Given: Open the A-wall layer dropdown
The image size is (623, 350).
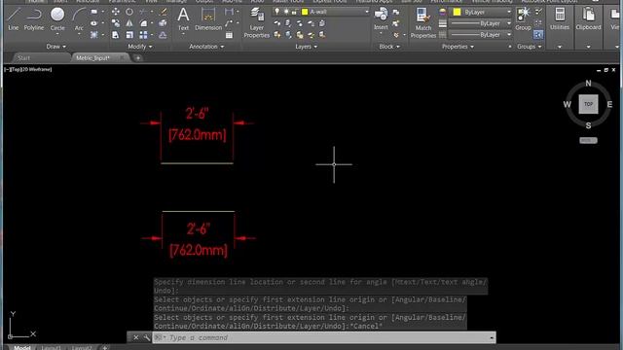Looking at the screenshot, I should tap(366, 12).
